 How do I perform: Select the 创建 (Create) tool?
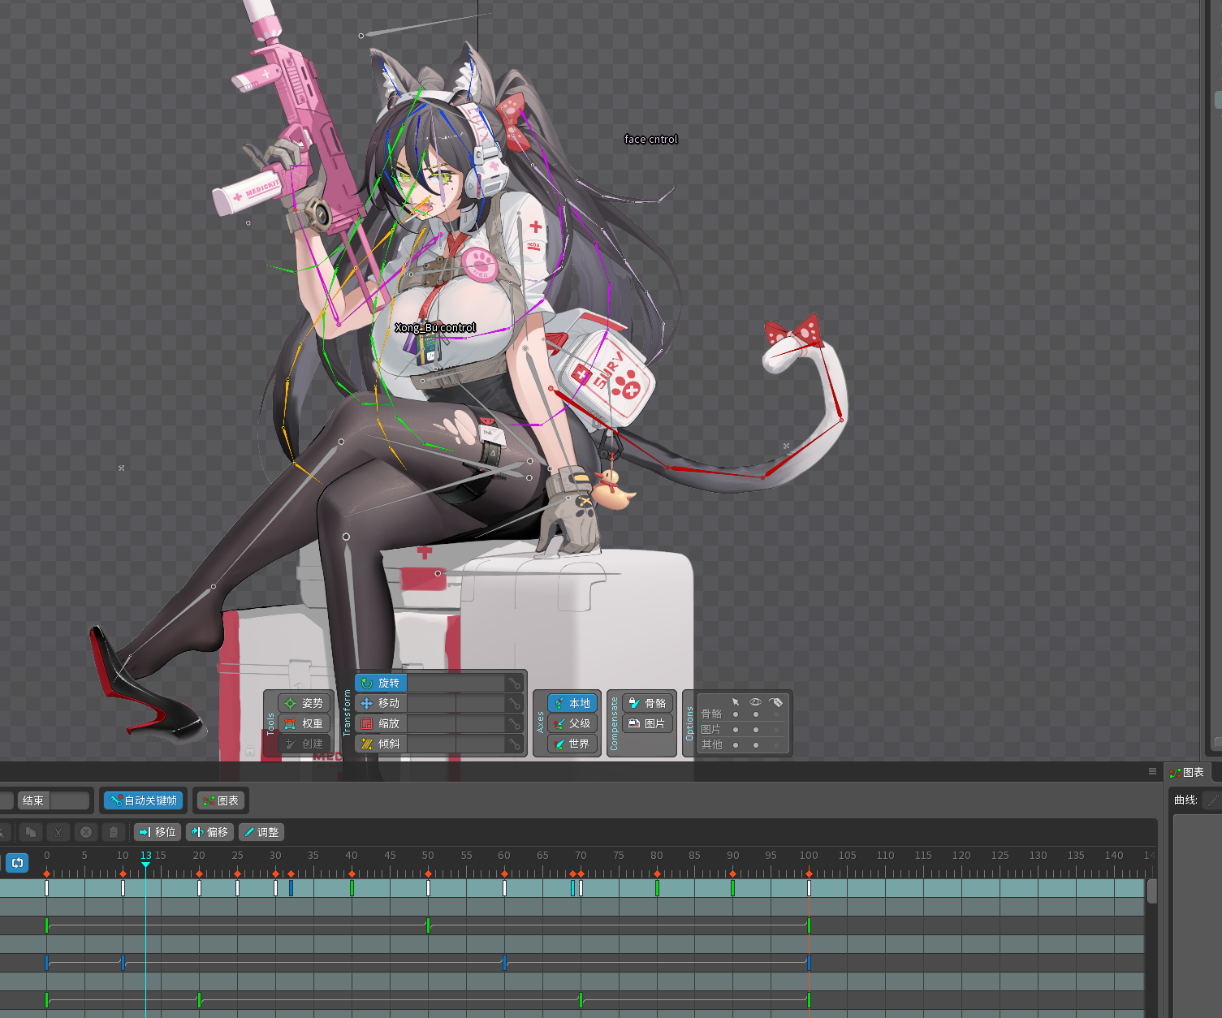click(304, 744)
